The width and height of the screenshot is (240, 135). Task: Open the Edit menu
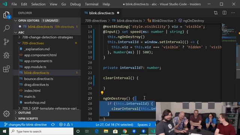[24, 4]
